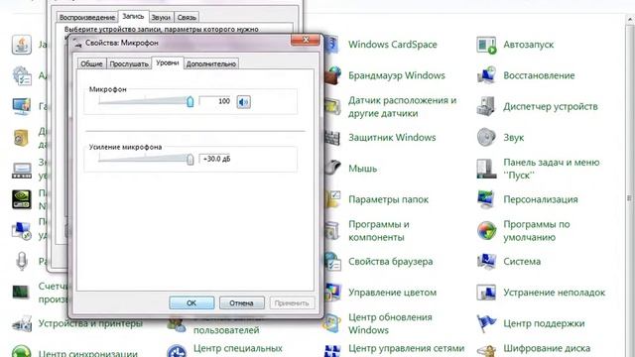The height and width of the screenshot is (357, 635).
Task: Adjust the Микрофон level slider handle
Action: (x=190, y=101)
